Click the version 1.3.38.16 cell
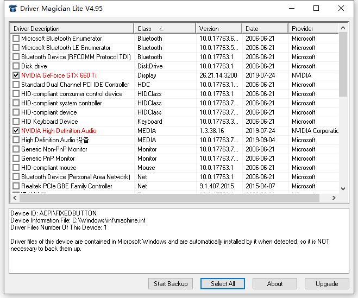 [x=212, y=131]
